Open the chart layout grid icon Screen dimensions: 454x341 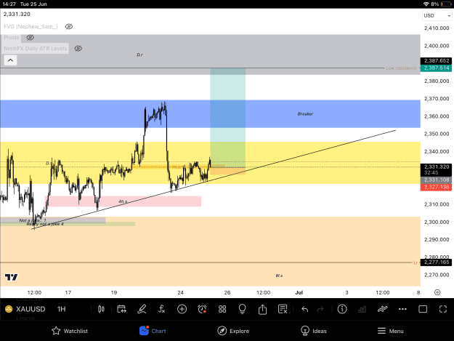(x=222, y=309)
